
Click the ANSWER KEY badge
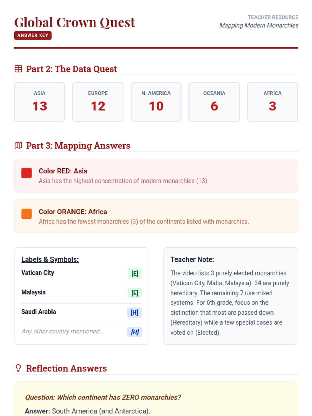pyautogui.click(x=33, y=35)
